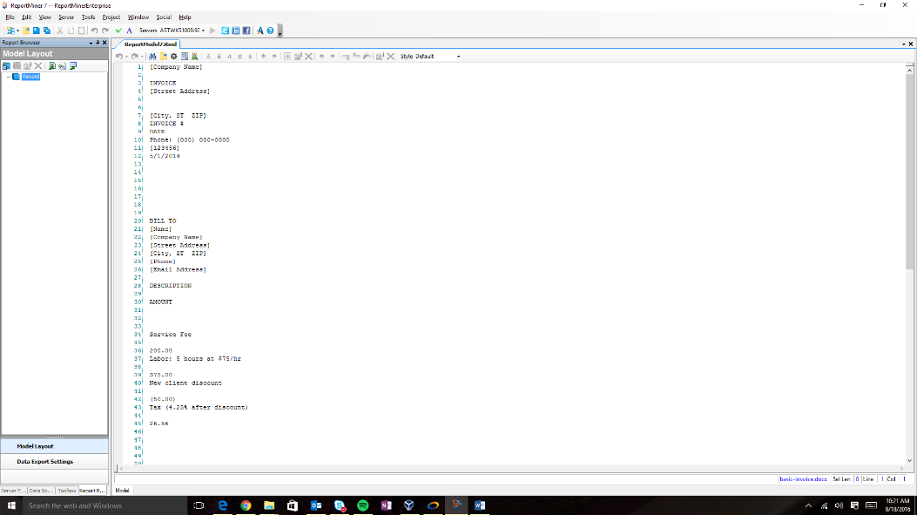Open the Server selection dropdown
917x515 pixels.
pos(203,30)
